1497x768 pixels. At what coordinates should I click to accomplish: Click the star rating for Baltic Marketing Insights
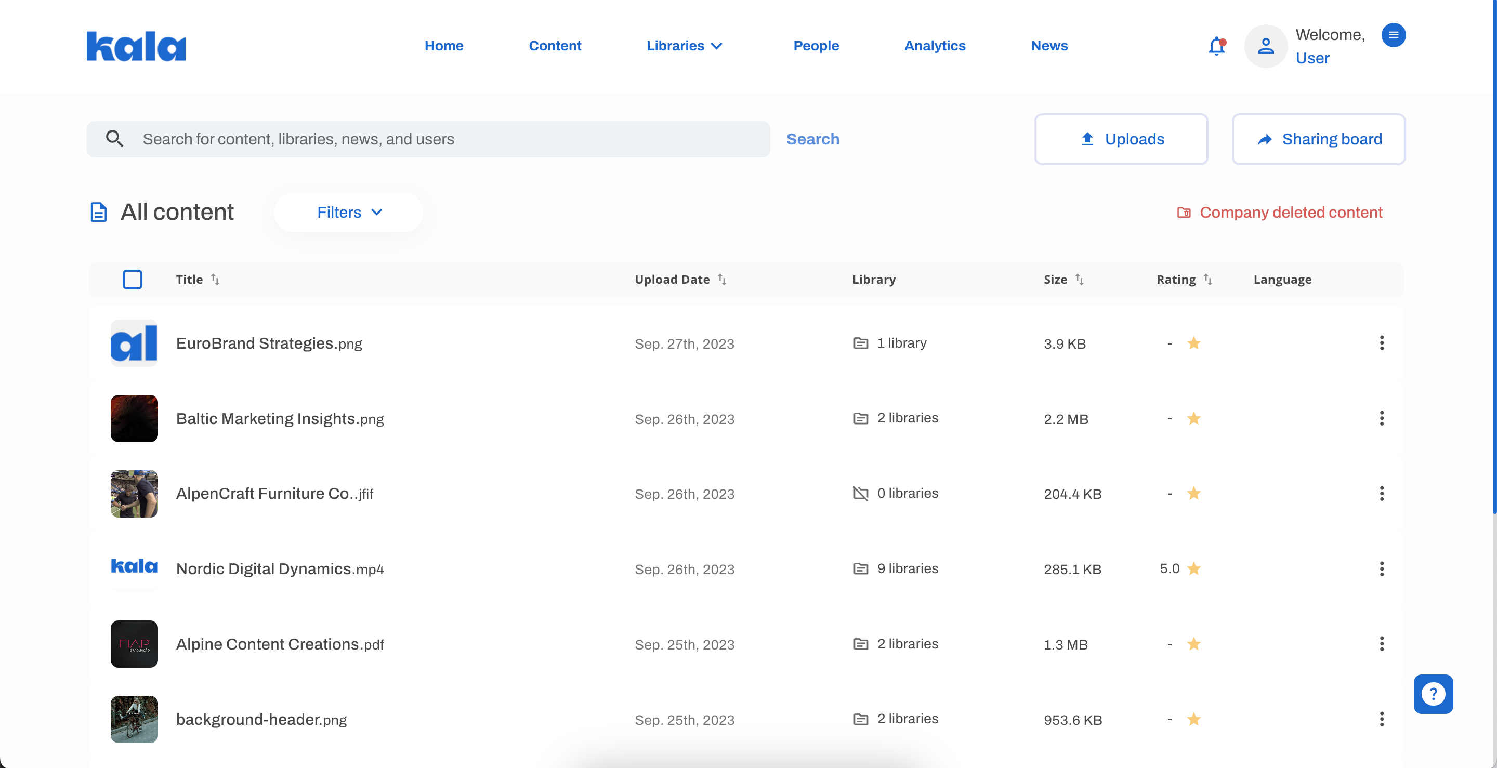tap(1193, 418)
